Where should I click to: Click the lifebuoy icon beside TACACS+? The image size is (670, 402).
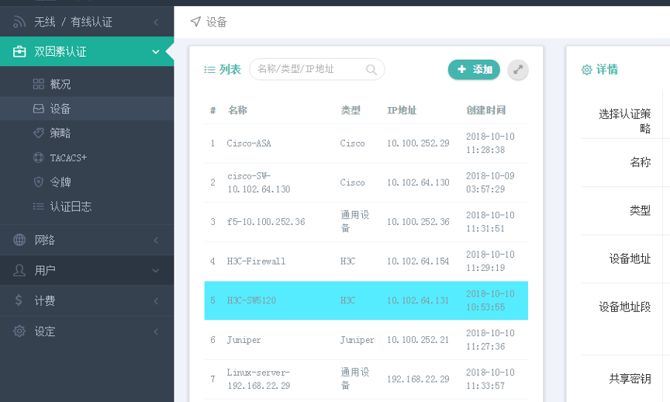pos(39,158)
